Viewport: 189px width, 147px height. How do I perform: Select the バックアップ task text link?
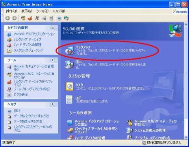click(83, 47)
